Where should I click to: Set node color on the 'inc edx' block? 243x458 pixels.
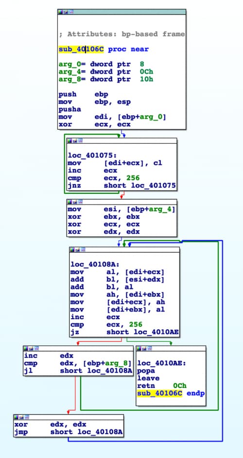point(26,348)
